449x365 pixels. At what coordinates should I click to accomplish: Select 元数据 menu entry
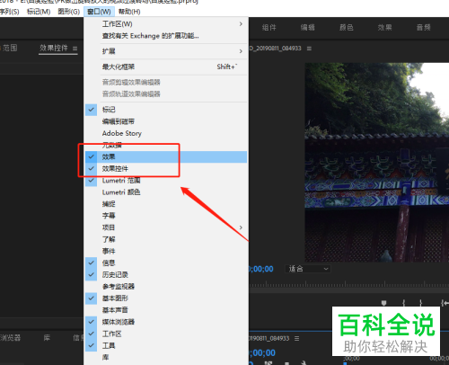click(x=166, y=145)
